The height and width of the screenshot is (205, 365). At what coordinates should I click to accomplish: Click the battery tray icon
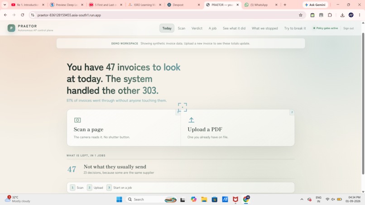339,200
